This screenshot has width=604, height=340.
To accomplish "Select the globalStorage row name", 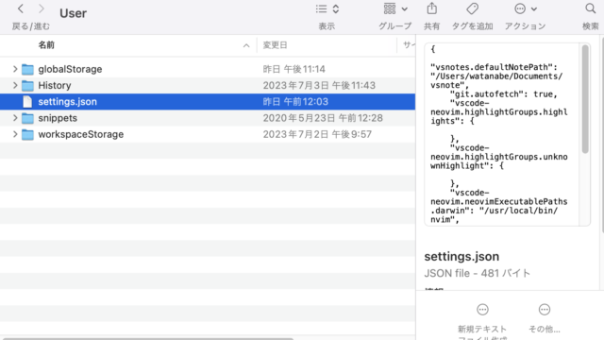I will tap(70, 69).
